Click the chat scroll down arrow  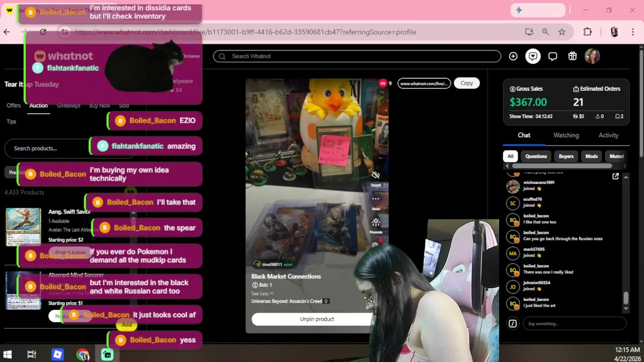pos(626,308)
